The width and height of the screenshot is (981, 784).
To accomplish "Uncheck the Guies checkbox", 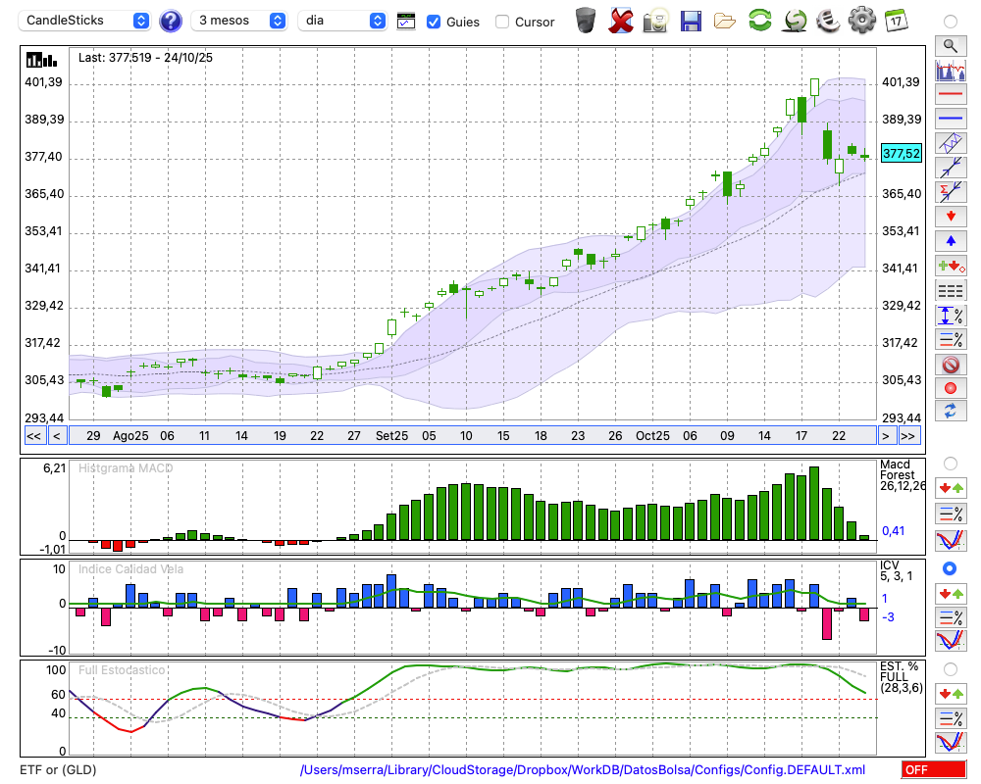I will click(x=434, y=22).
